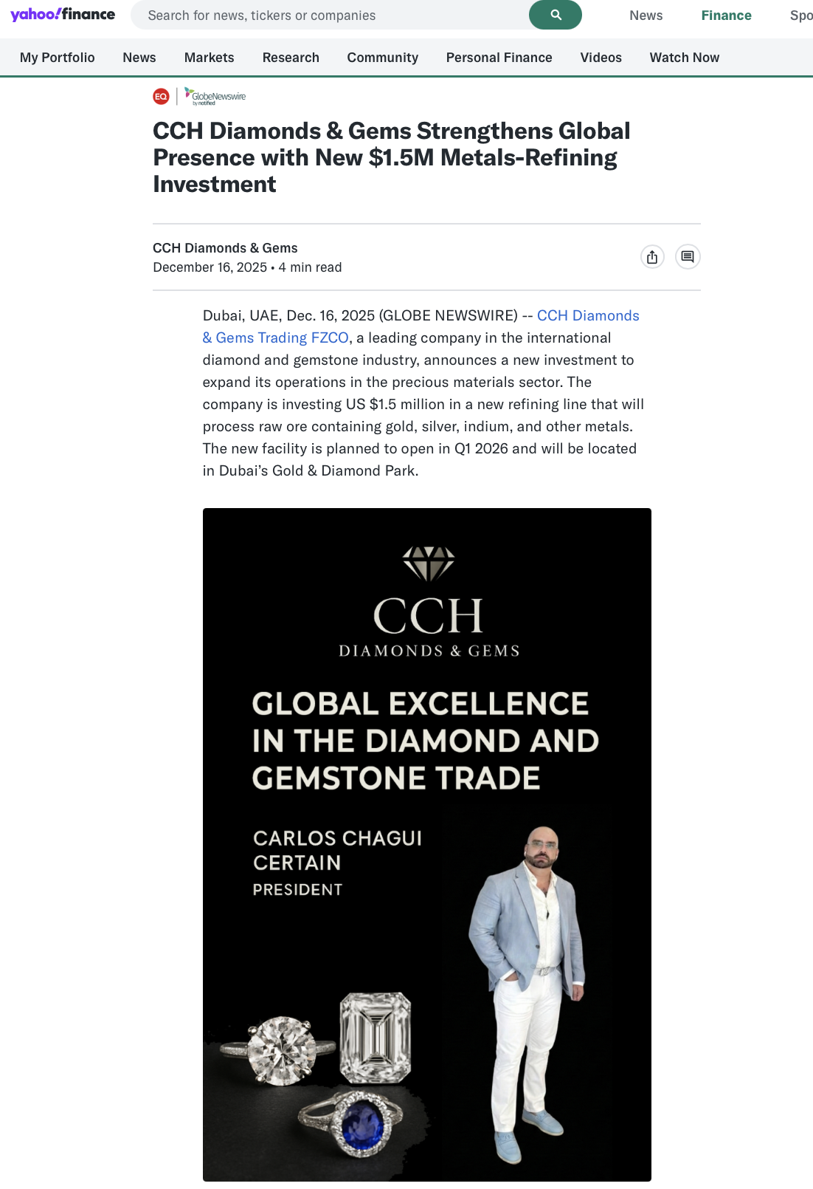
Task: Open the Videos section
Action: 601,58
